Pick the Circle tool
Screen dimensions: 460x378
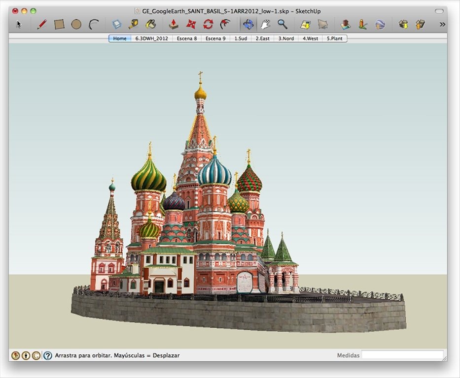tap(76, 24)
